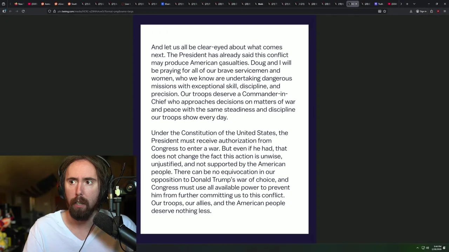Switch to the New Tab tab

click(19, 4)
